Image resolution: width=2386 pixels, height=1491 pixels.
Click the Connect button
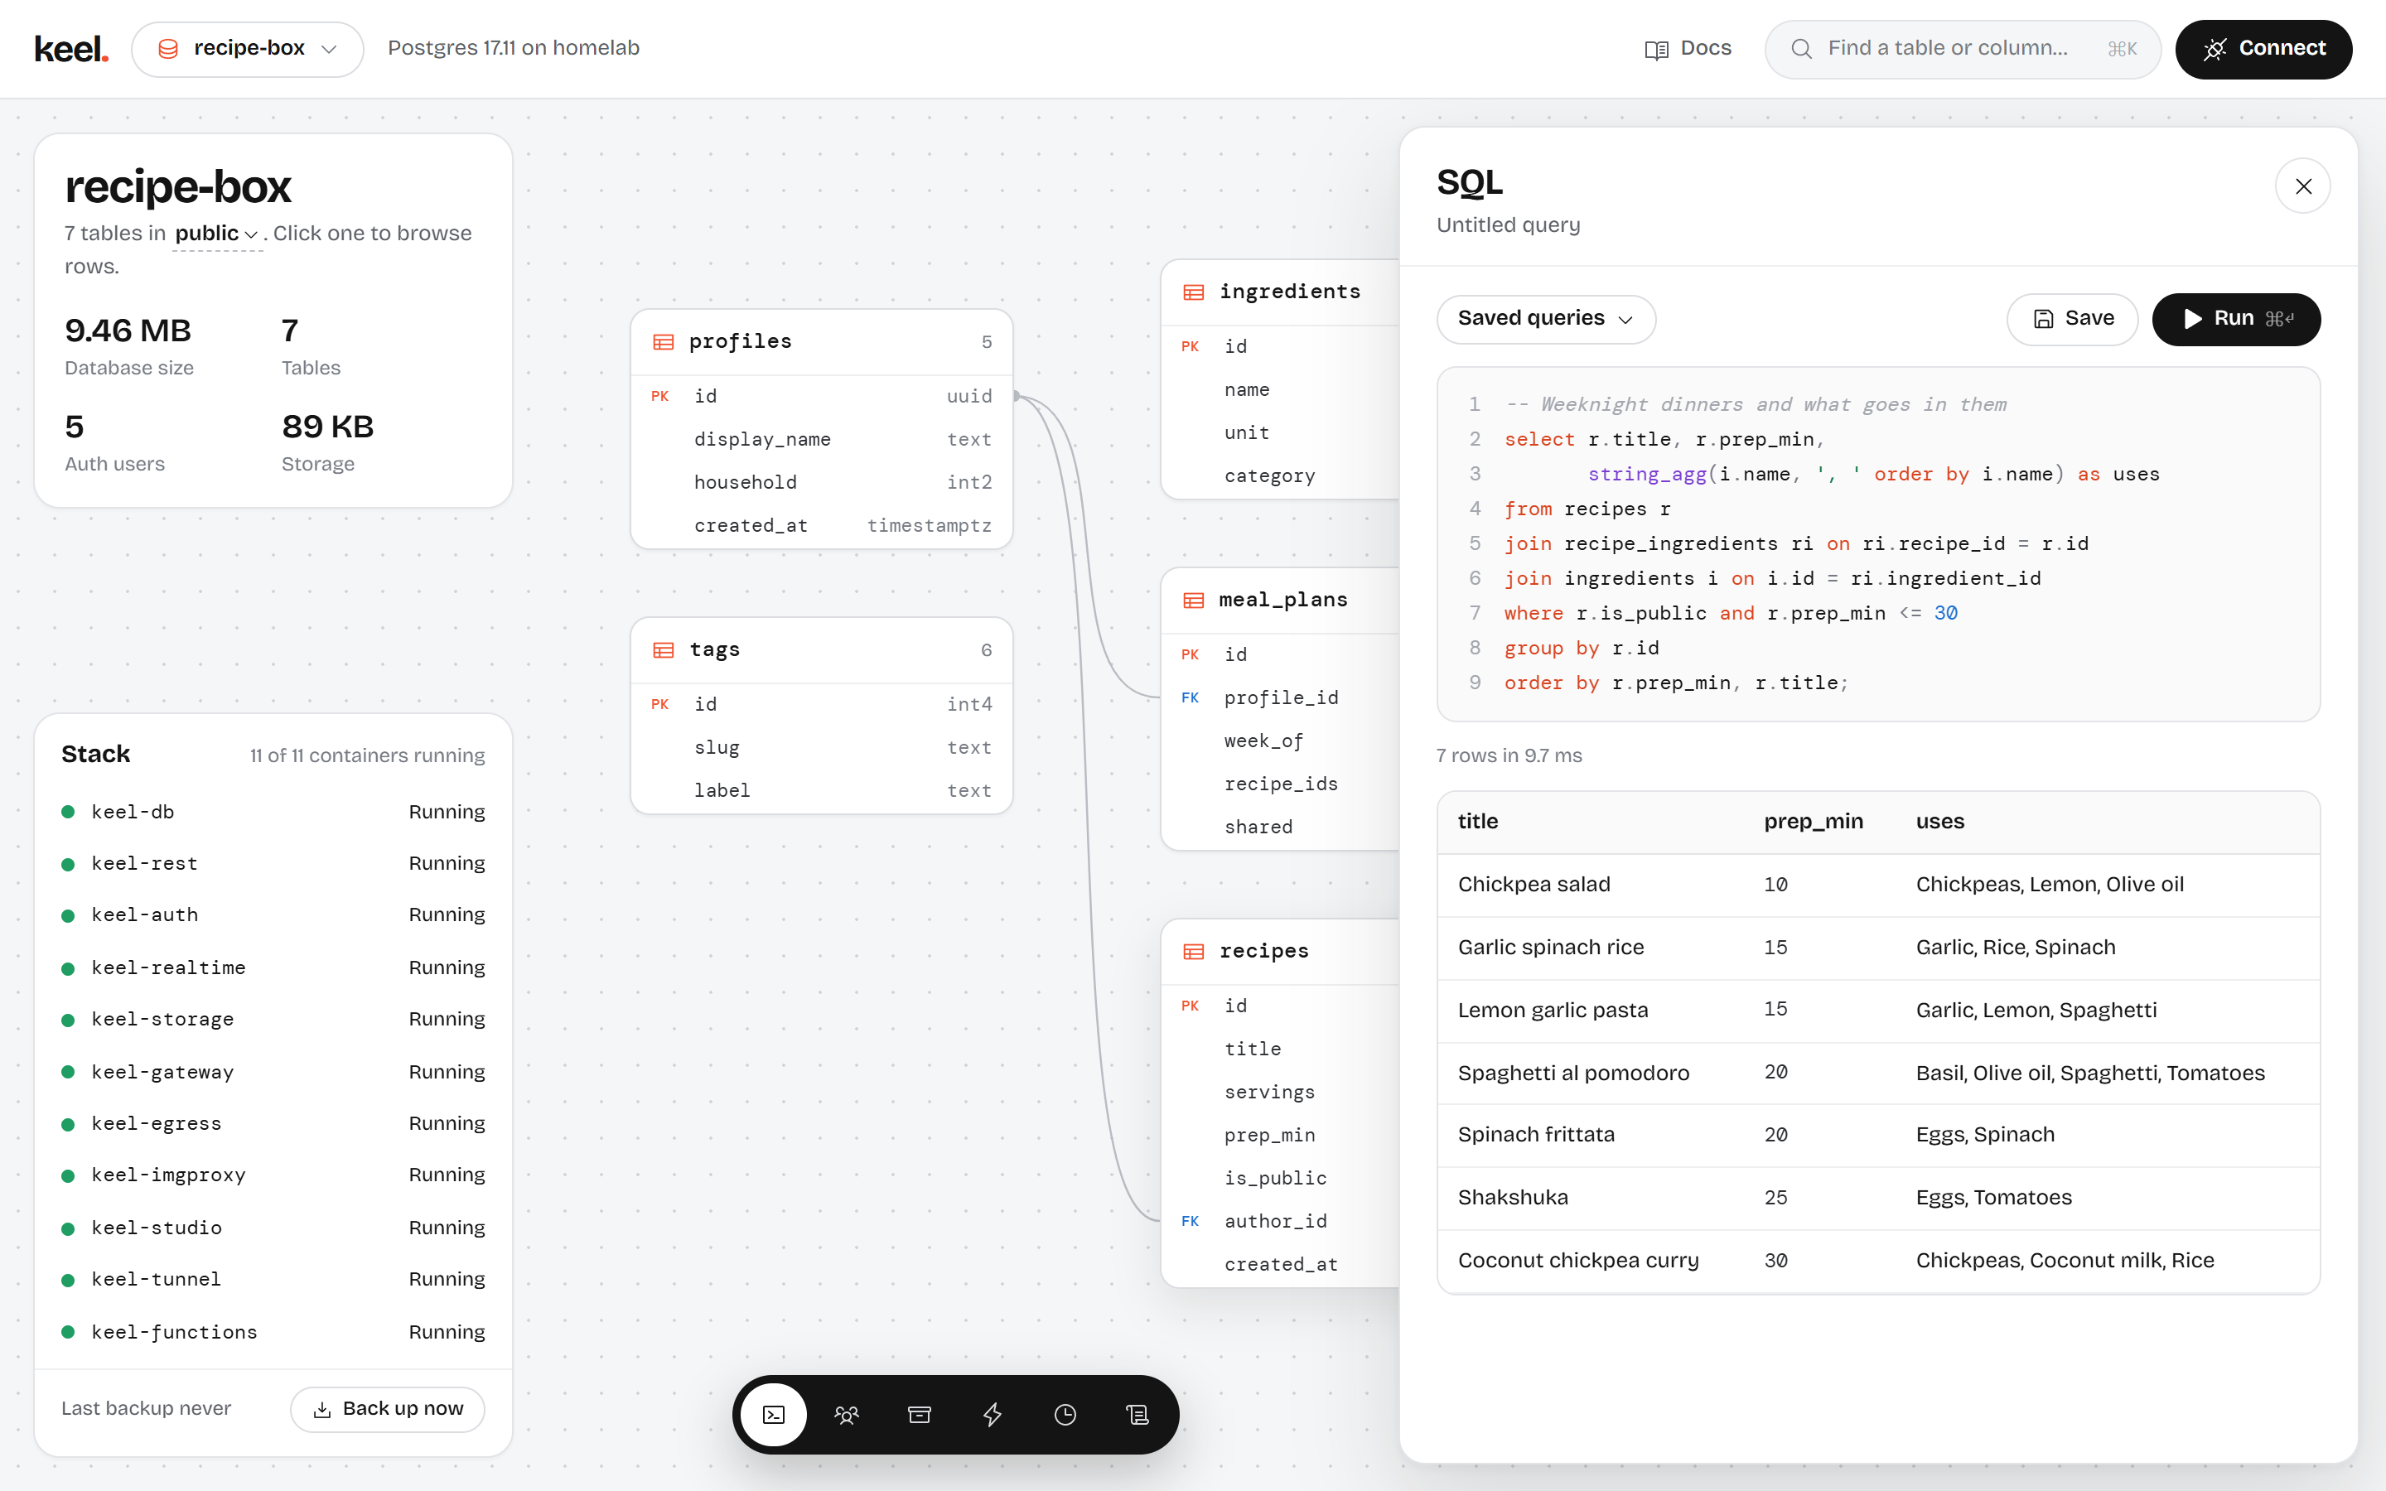(2263, 48)
